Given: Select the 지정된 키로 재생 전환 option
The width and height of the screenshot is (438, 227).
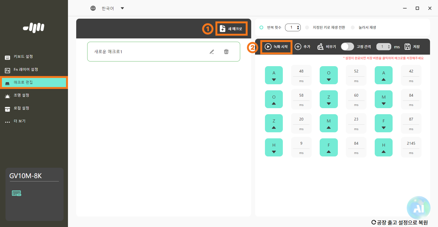Looking at the screenshot, I should [x=307, y=27].
